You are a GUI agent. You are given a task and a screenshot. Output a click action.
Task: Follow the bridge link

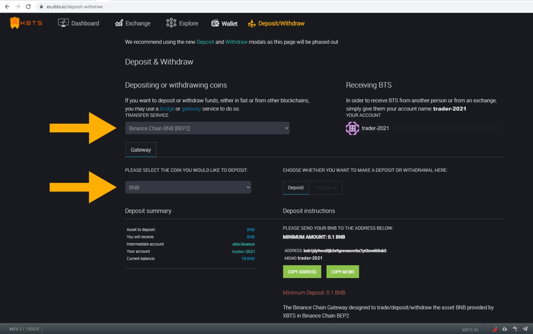(x=167, y=108)
